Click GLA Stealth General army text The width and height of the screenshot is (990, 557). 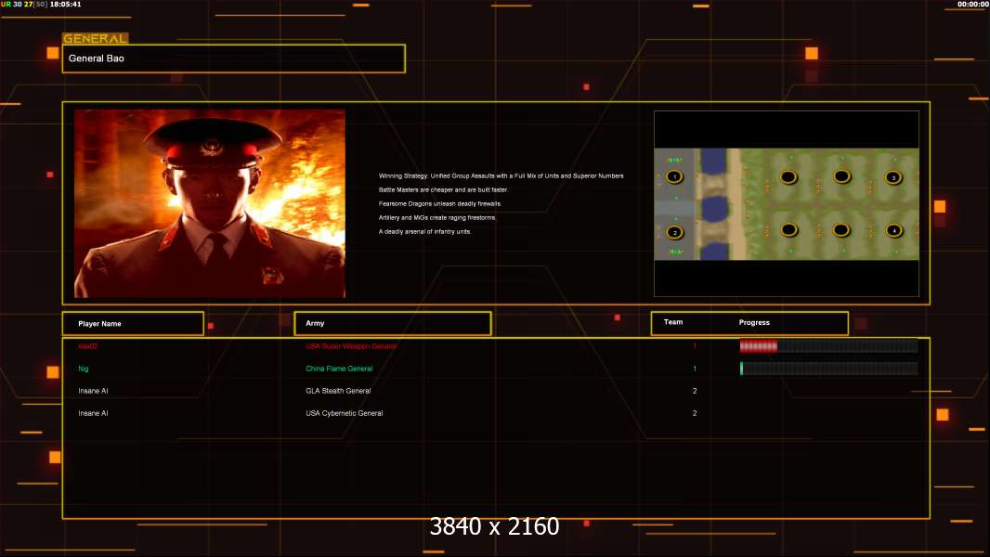(x=338, y=391)
